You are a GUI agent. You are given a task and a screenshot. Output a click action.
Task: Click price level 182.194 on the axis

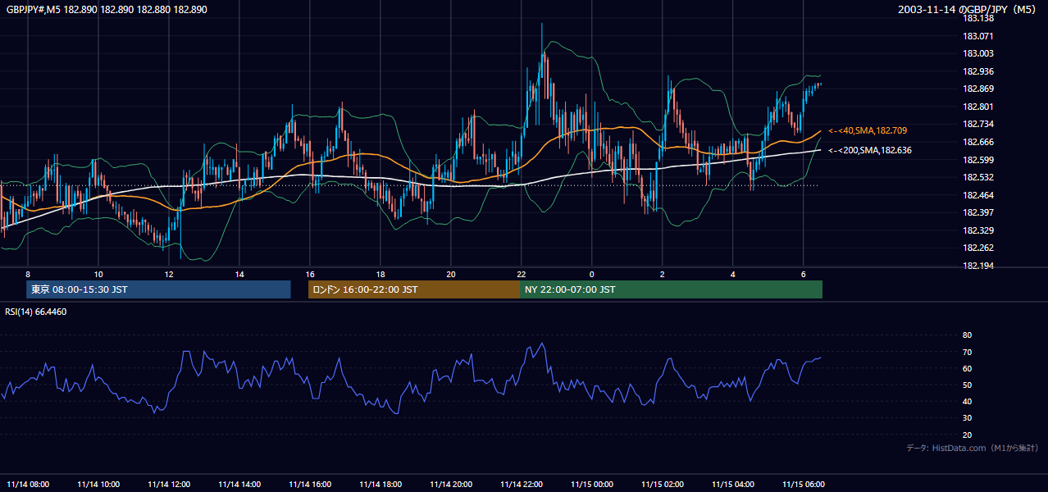[977, 266]
